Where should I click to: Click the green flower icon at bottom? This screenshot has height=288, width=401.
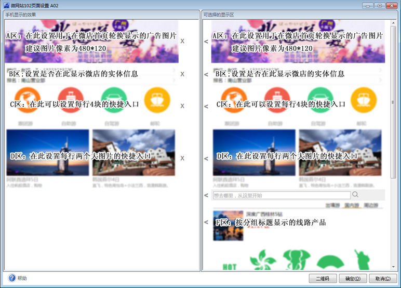263,260
